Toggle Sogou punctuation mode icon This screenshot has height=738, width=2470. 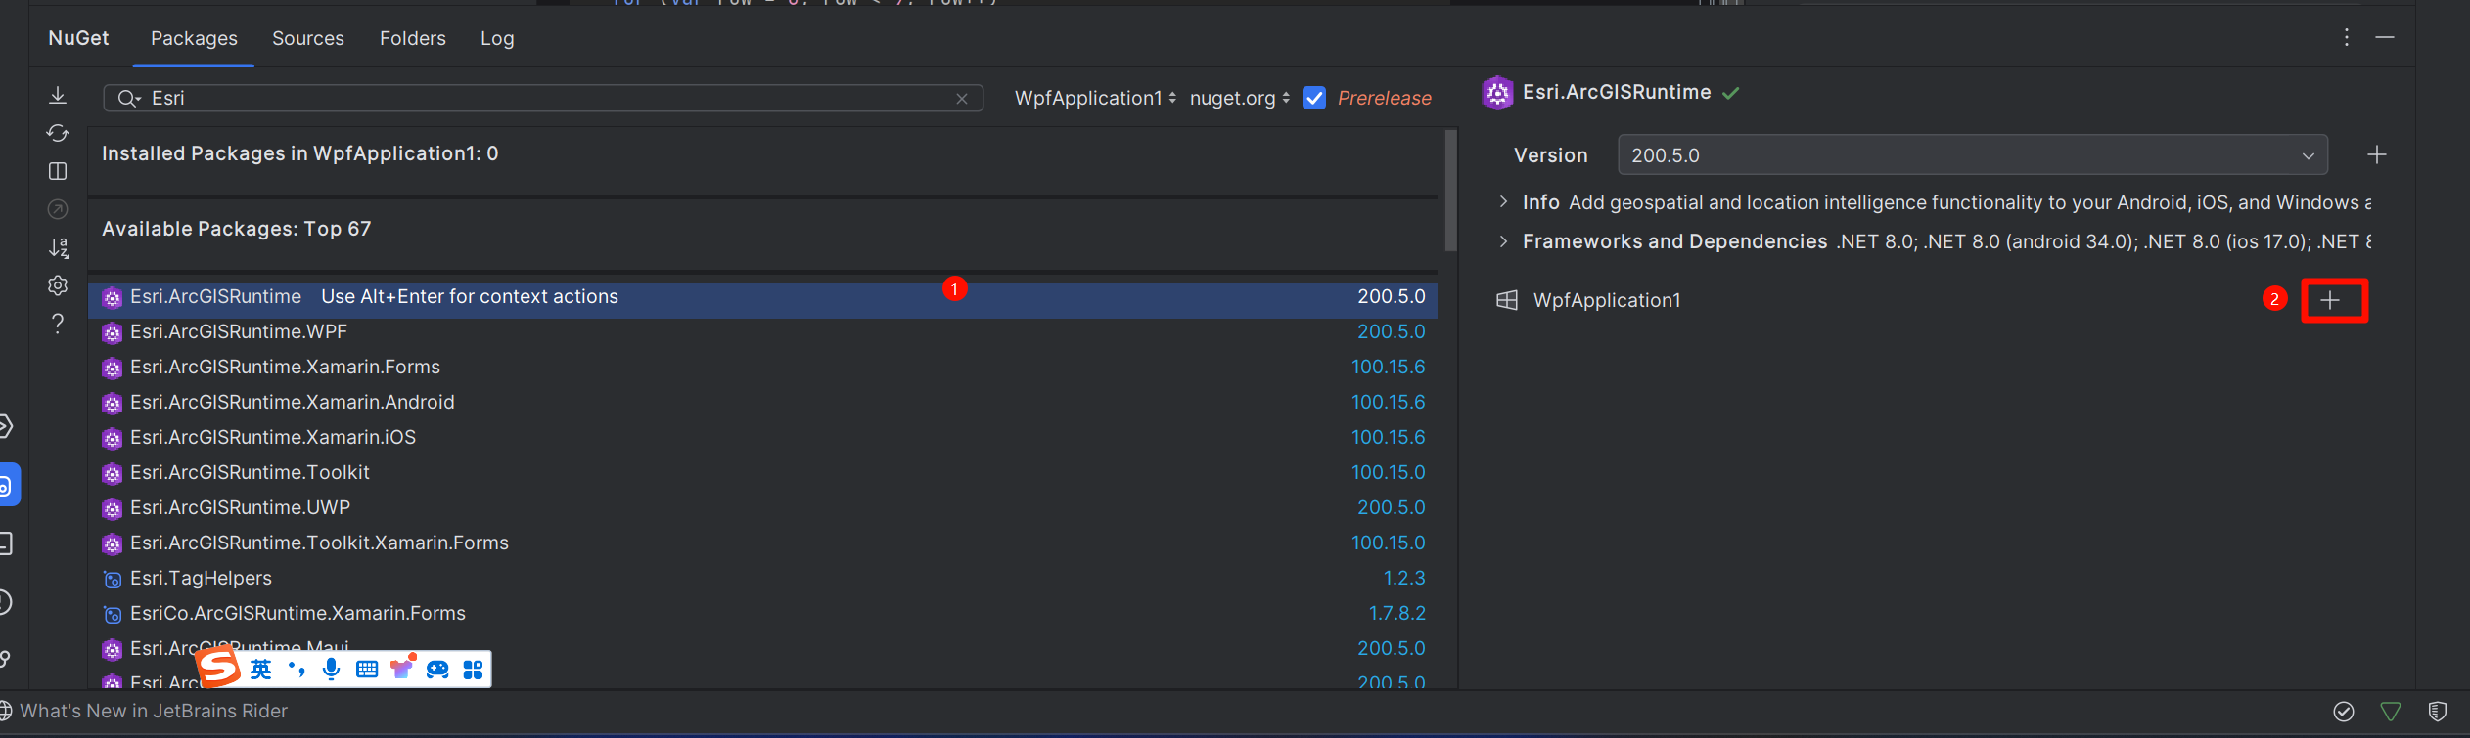click(x=297, y=669)
